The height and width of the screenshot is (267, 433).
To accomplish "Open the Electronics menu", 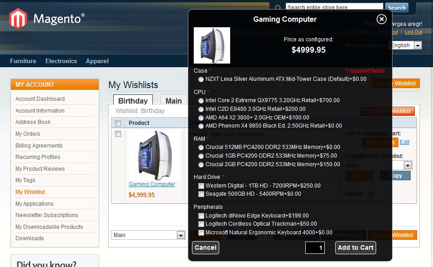I will tap(61, 61).
